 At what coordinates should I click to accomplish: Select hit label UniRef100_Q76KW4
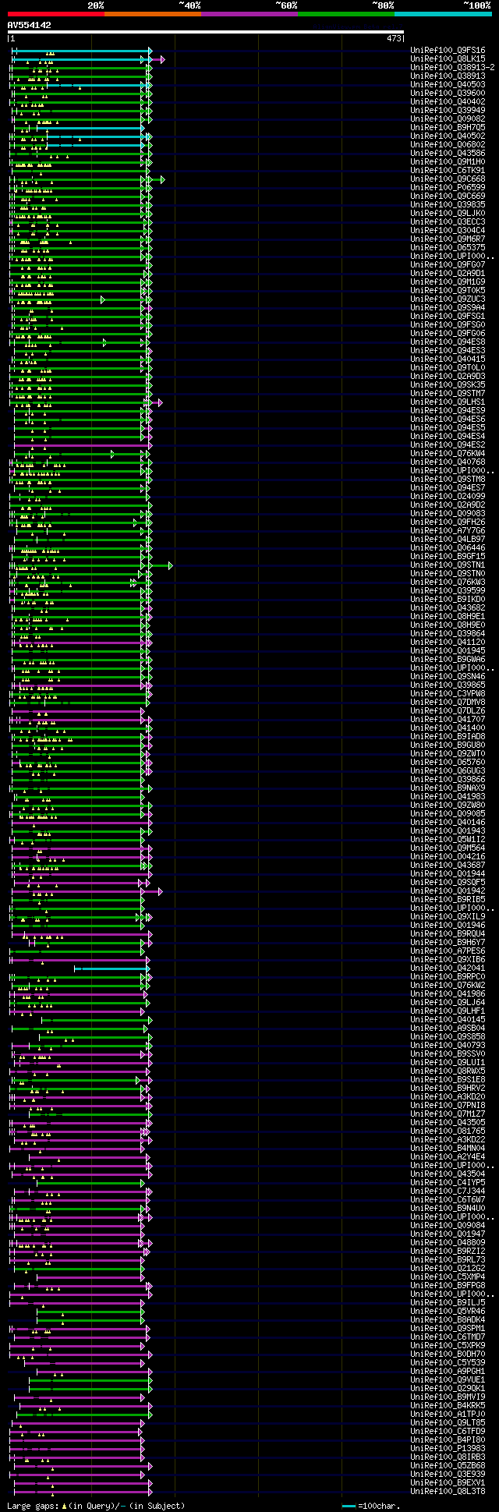448,453
